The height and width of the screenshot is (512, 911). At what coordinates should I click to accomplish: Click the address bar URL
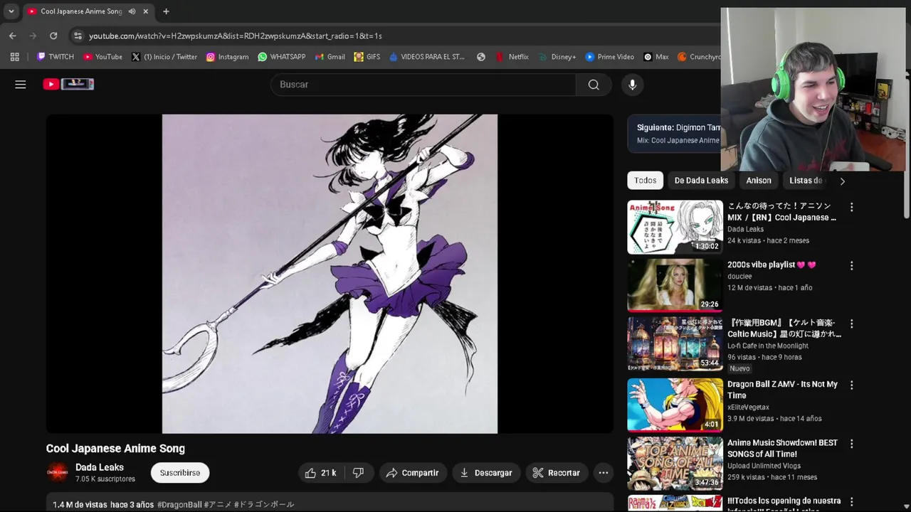click(x=235, y=36)
